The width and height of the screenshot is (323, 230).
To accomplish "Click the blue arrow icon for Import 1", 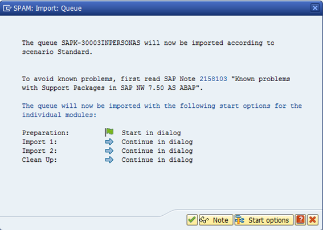I will click(109, 142).
